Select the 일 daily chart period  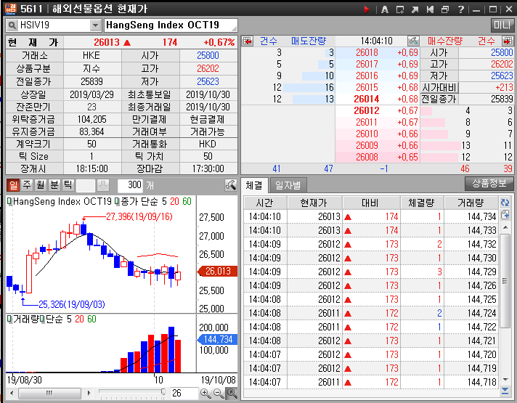pos(14,185)
